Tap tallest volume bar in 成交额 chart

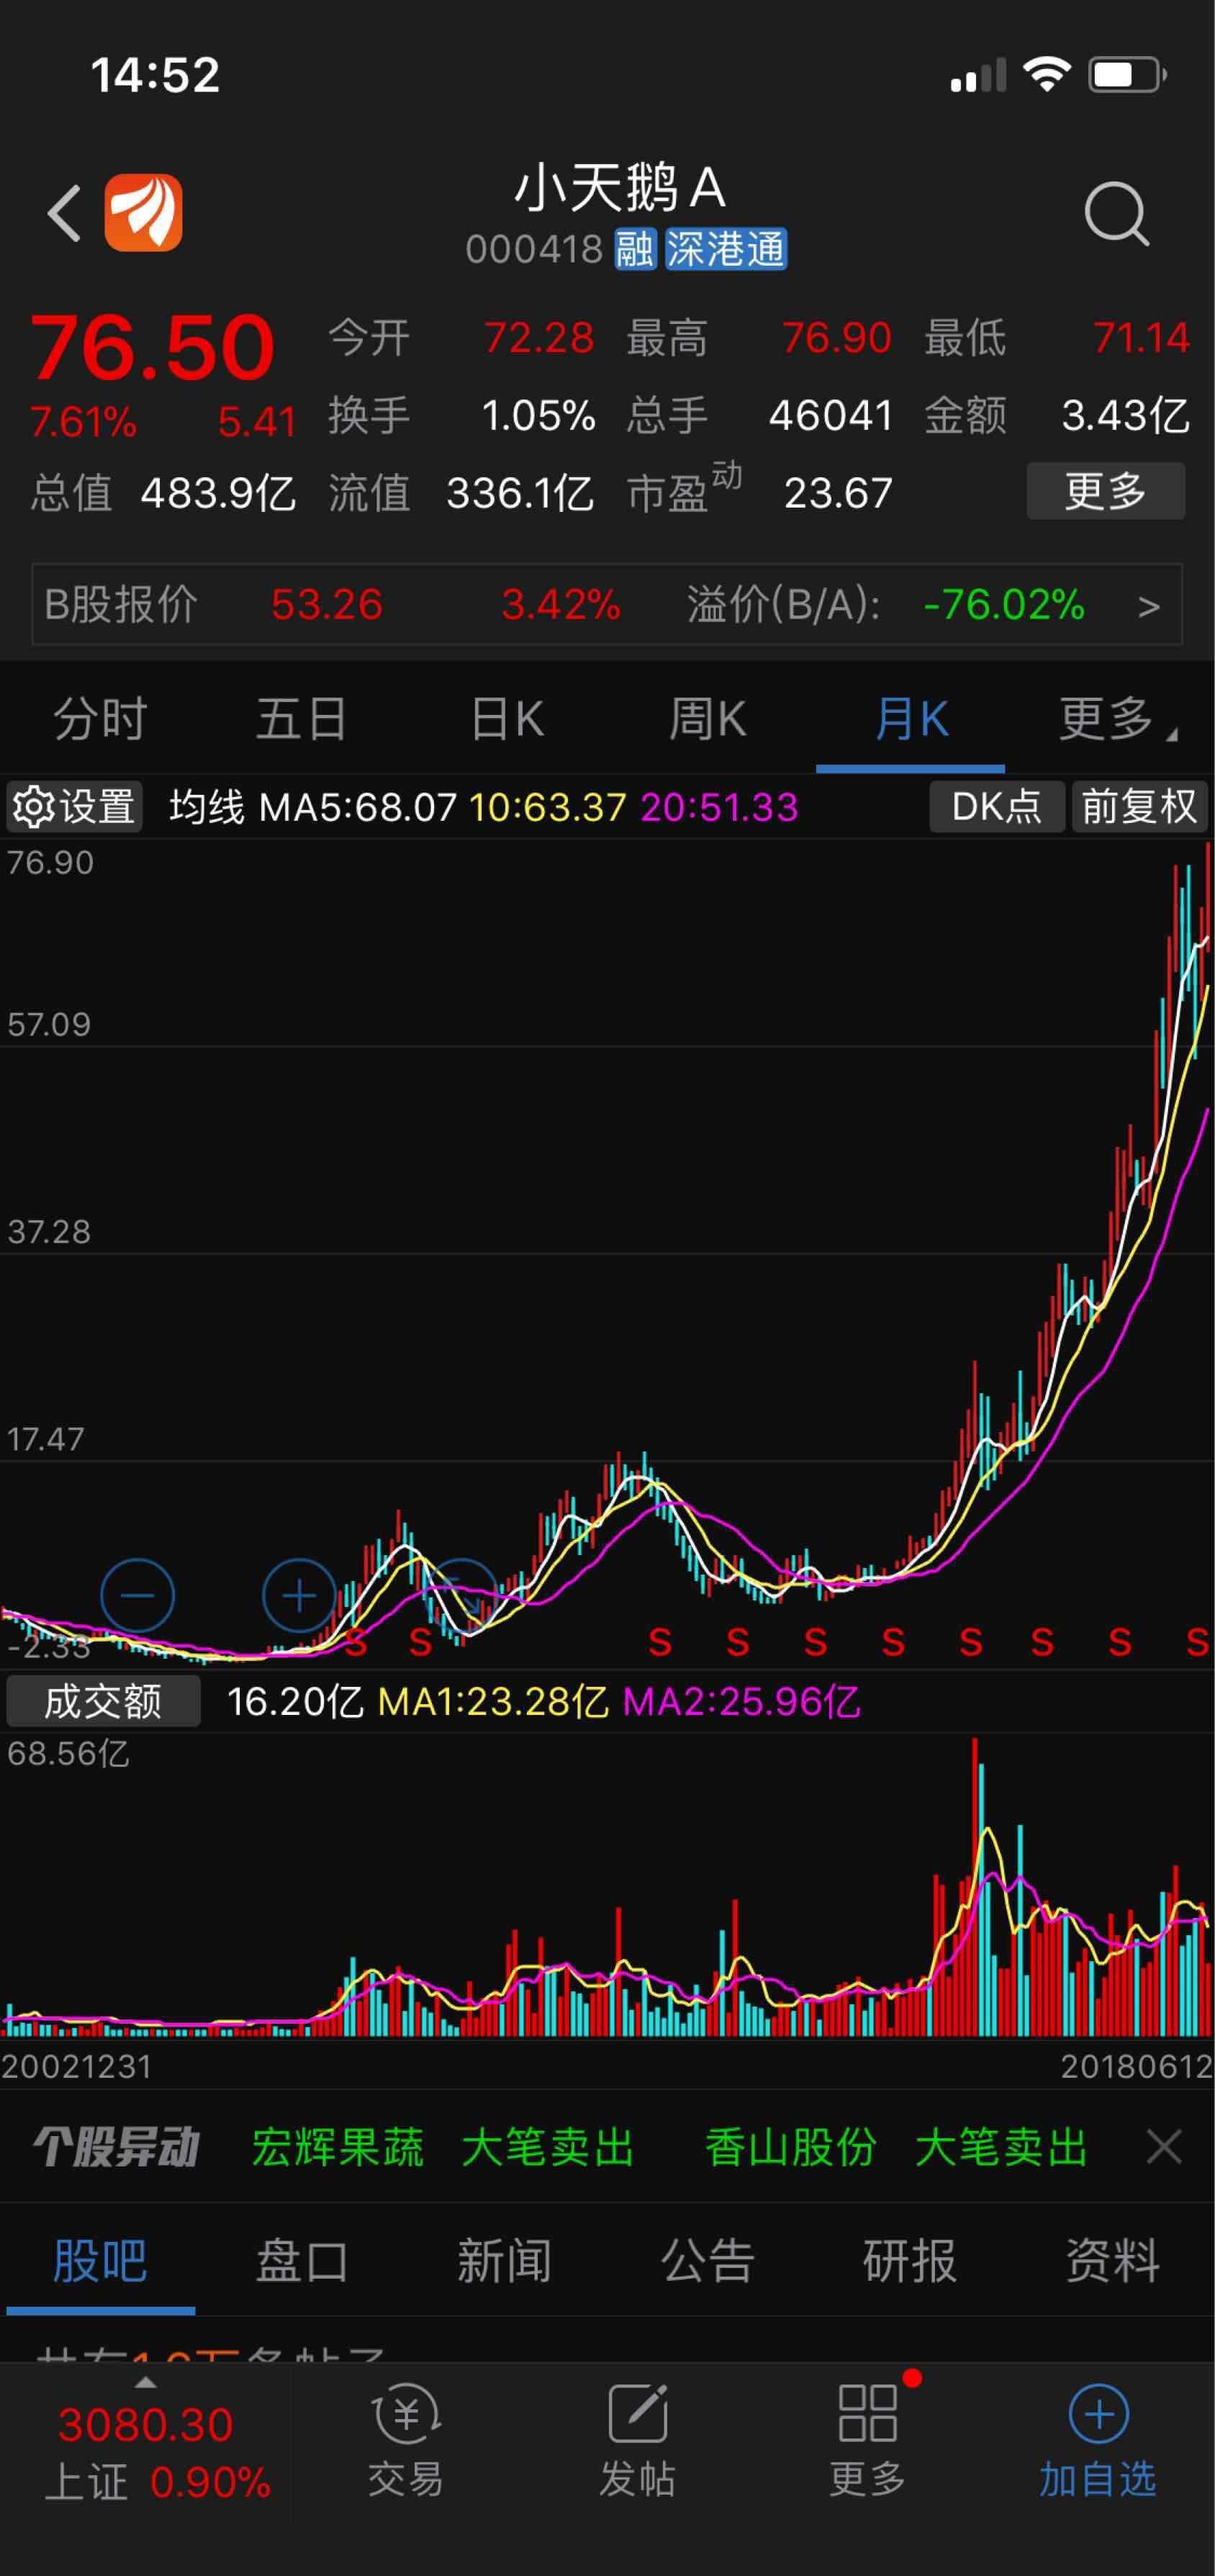point(975,1887)
